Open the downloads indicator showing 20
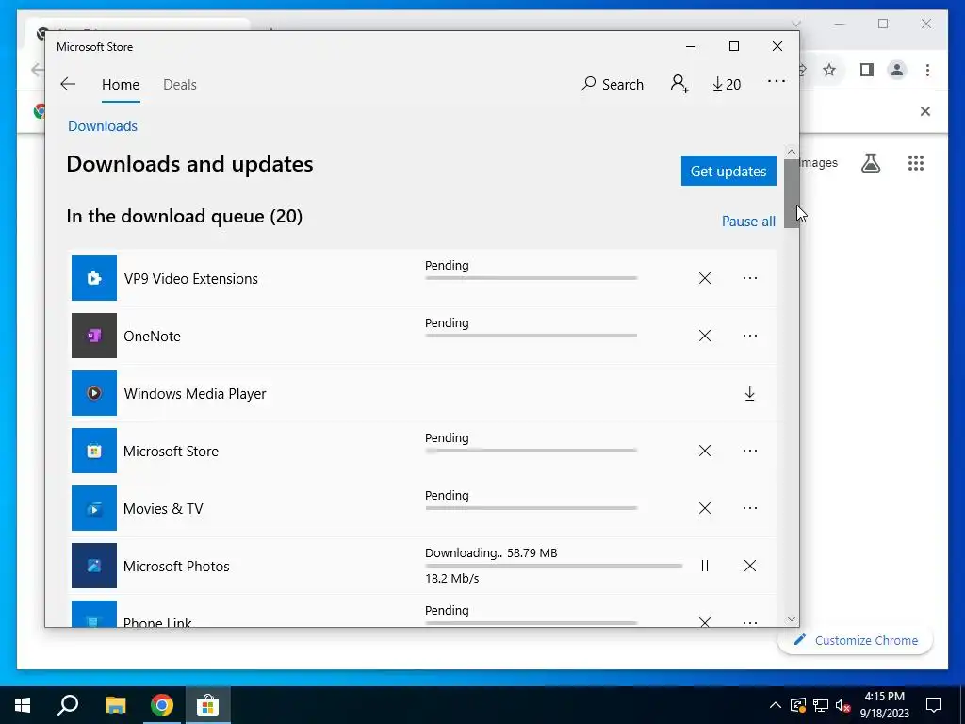The width and height of the screenshot is (965, 724). click(x=727, y=84)
